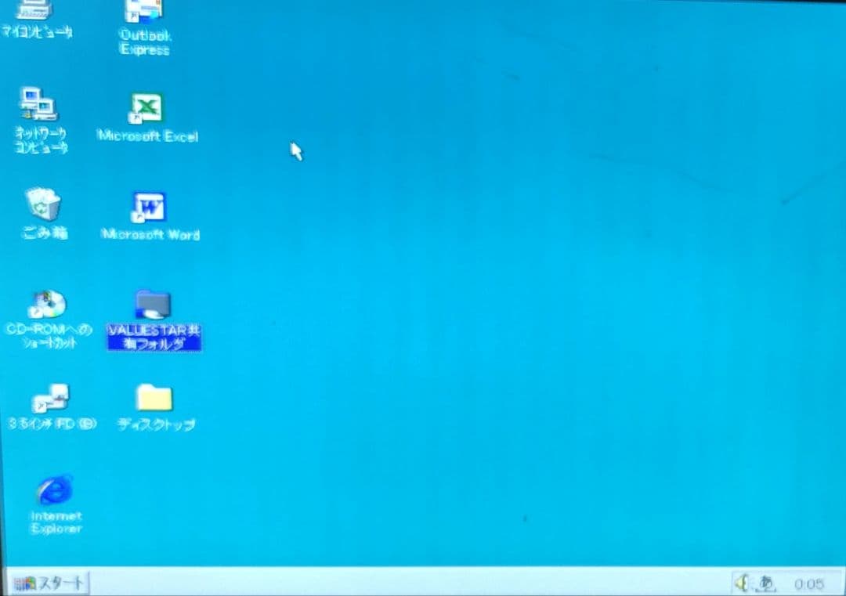
Task: Select the 3.5 inch FD shortcut icon
Action: click(51, 399)
